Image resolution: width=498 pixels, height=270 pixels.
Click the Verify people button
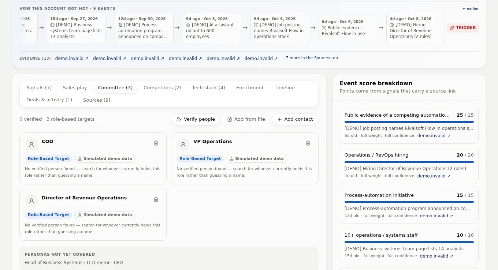[x=196, y=119]
